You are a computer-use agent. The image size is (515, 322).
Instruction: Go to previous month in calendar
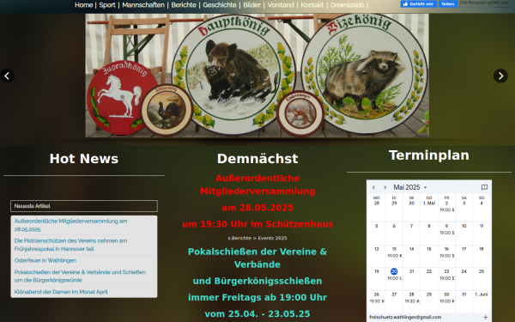[x=373, y=187]
